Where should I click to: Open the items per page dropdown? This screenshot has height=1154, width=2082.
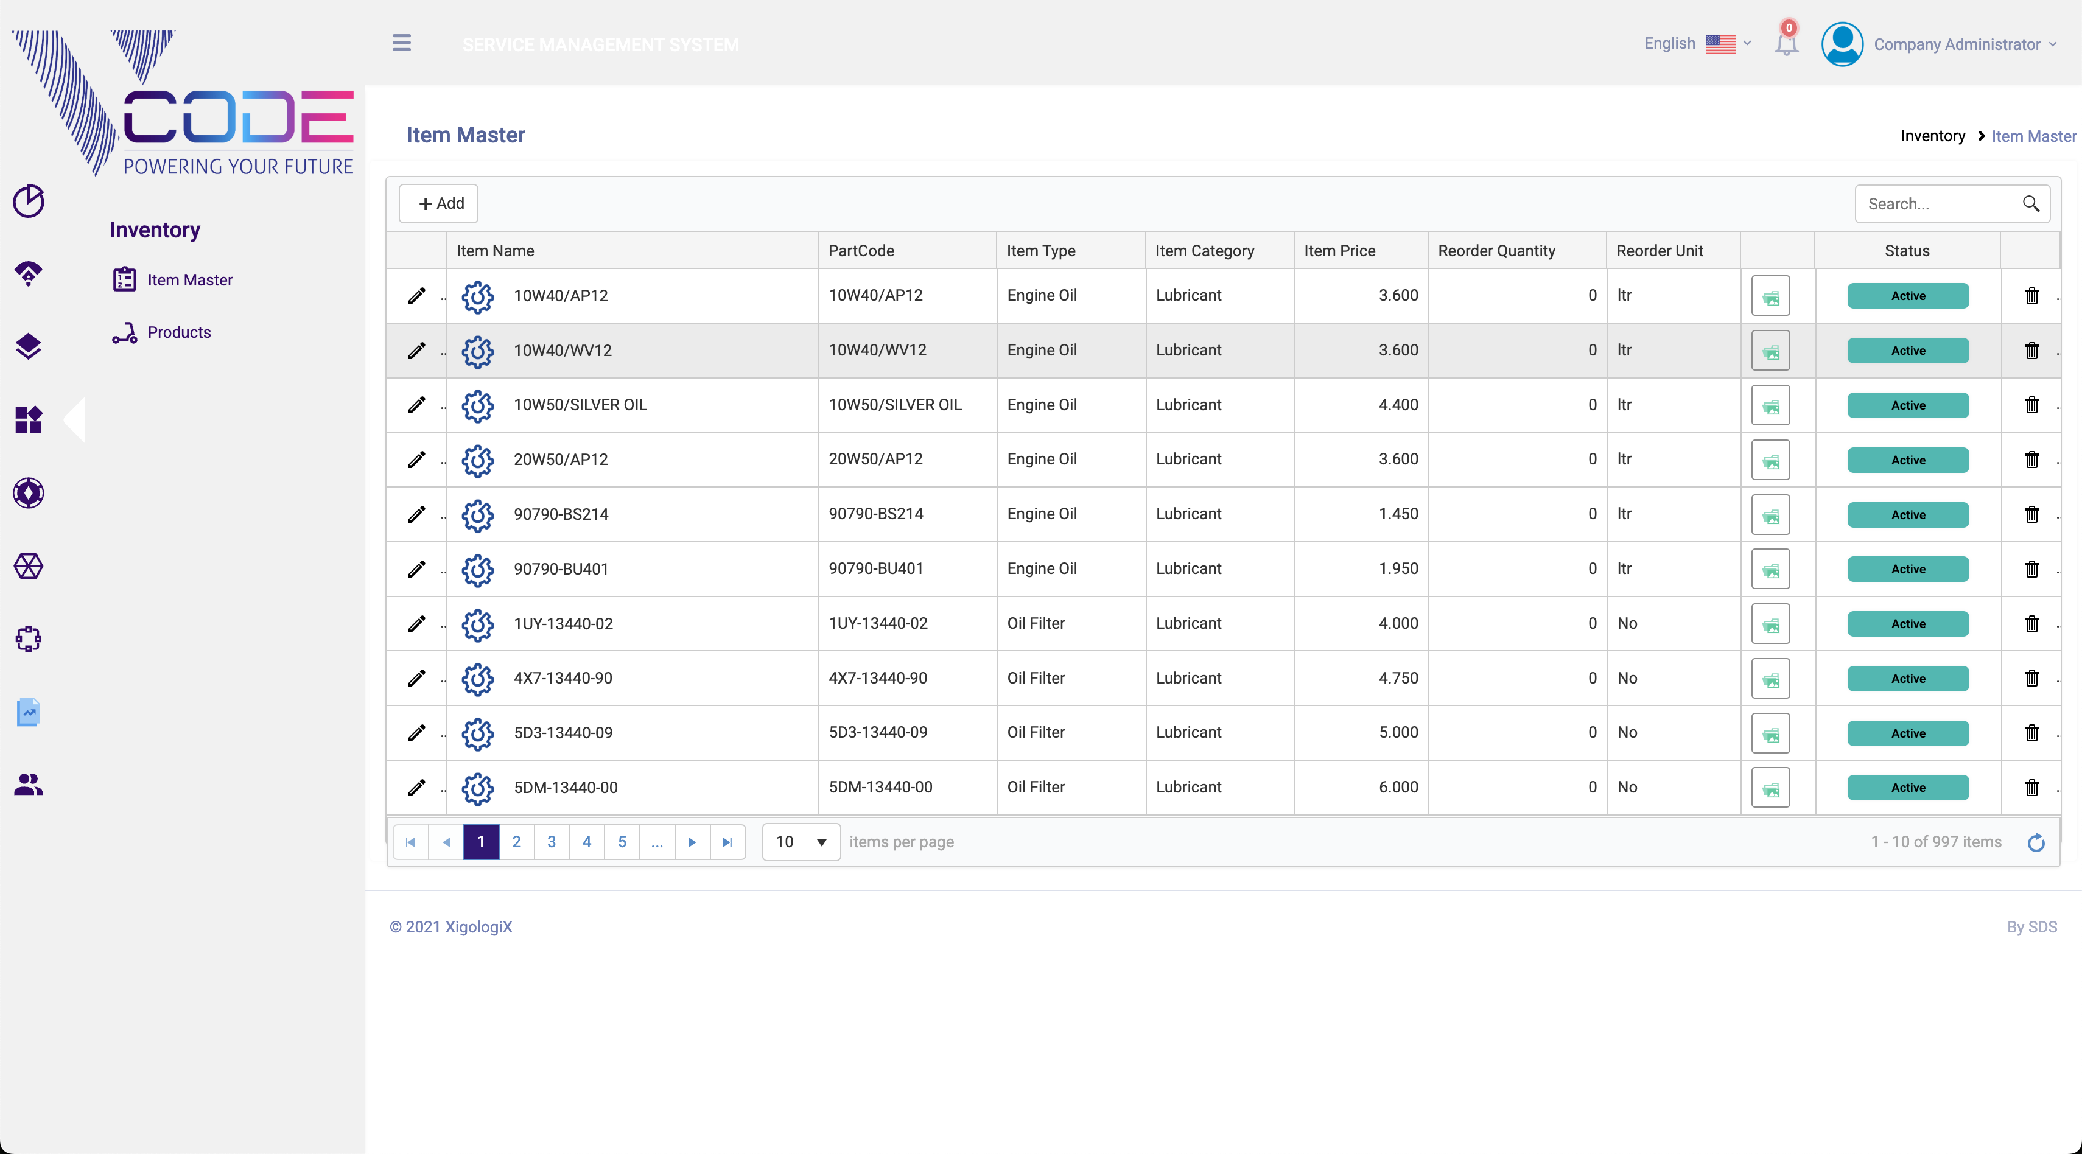tap(801, 842)
